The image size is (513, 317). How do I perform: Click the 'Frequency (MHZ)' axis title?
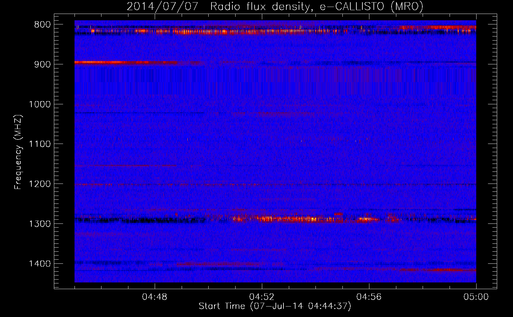18,152
